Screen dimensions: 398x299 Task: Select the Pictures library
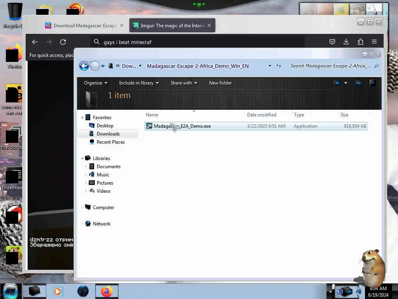pyautogui.click(x=105, y=183)
